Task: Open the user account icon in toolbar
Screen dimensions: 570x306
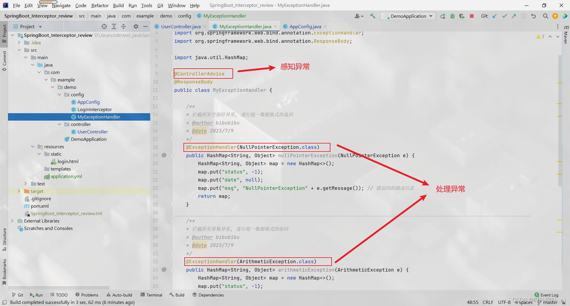Action: click(x=359, y=16)
